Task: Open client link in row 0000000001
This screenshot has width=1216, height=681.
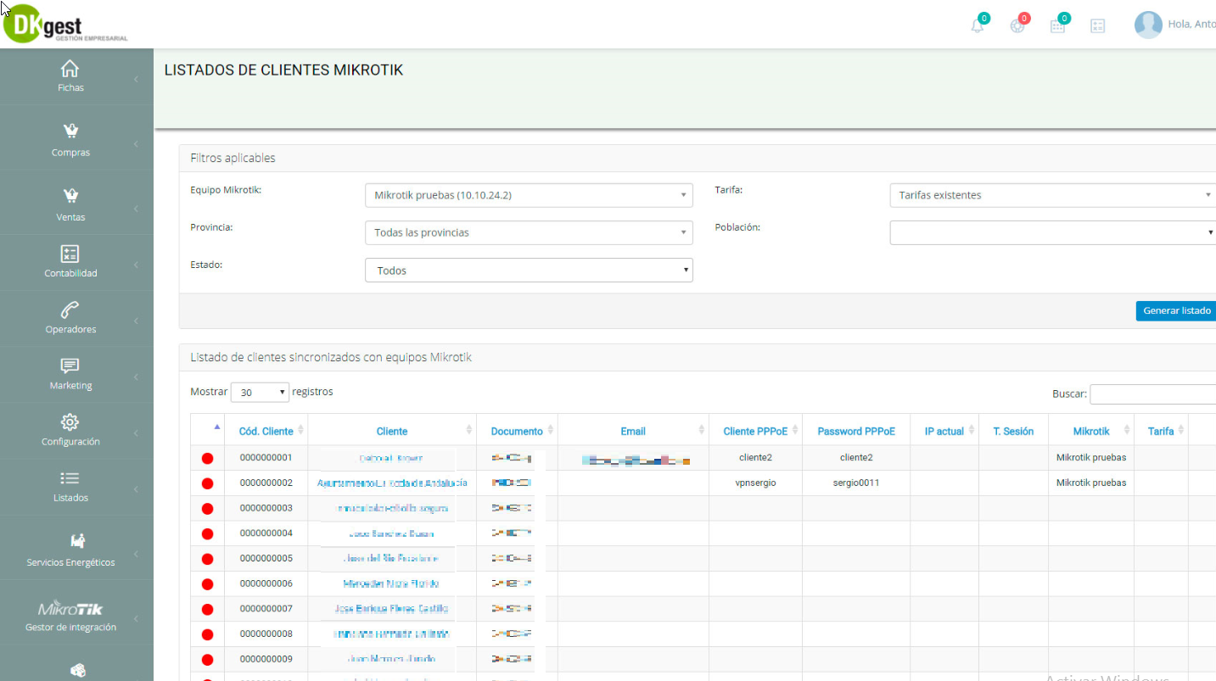Action: coord(391,458)
